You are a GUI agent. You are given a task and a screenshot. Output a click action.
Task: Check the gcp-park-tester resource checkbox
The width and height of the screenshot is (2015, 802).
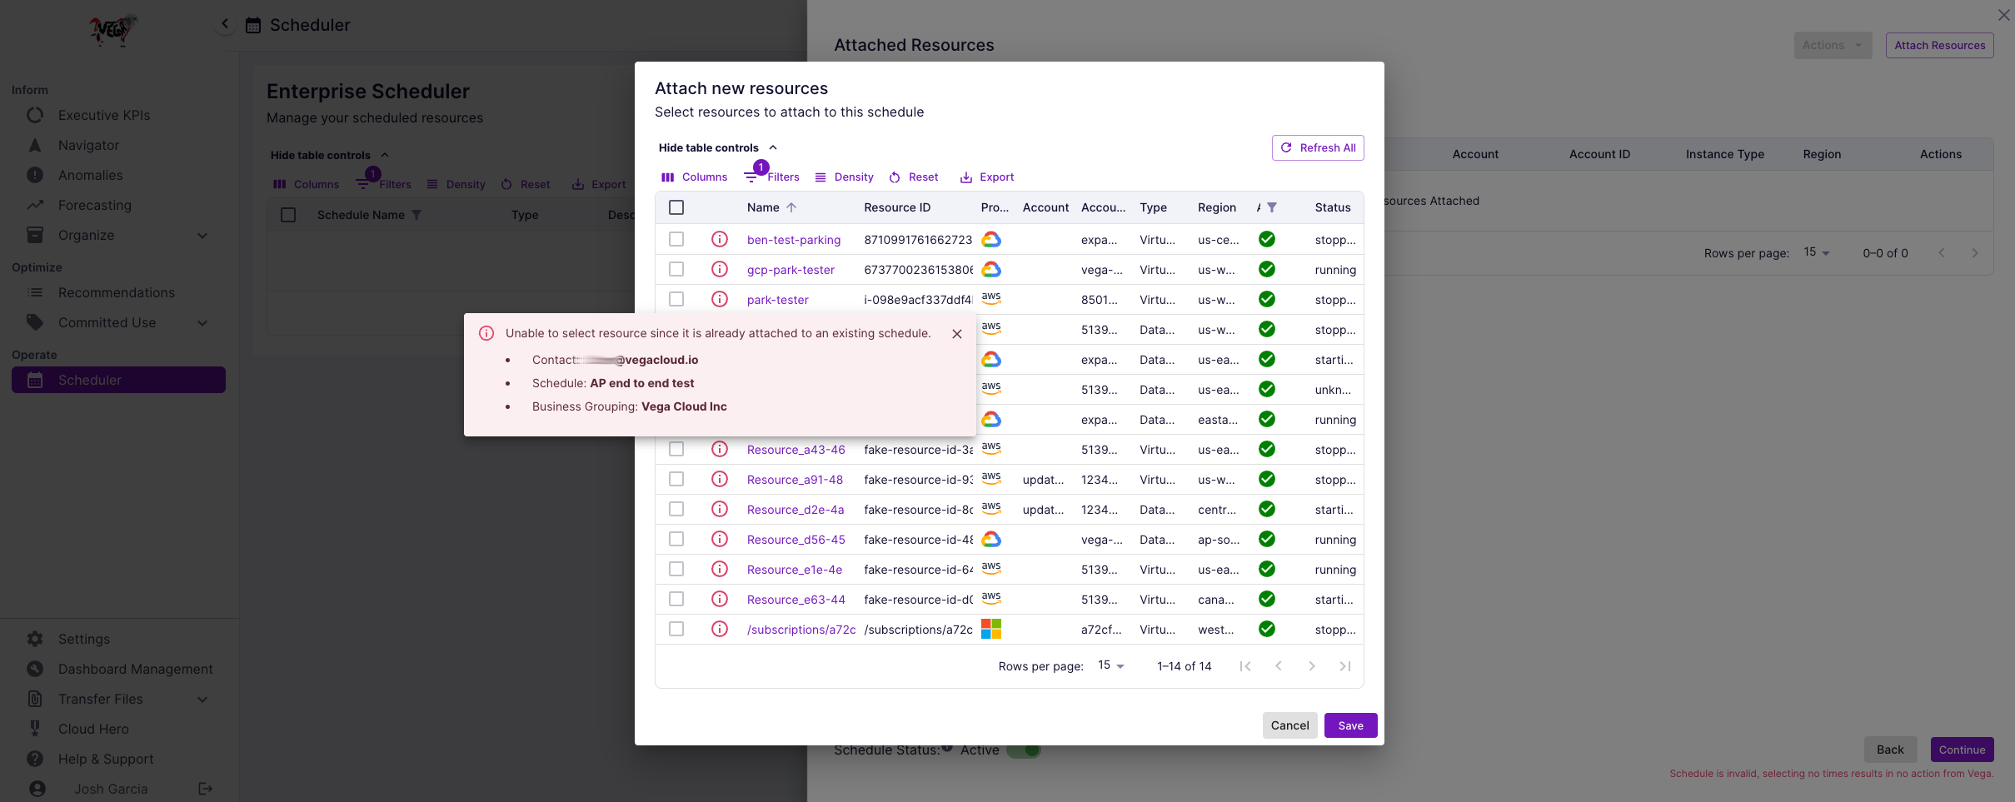click(x=676, y=270)
